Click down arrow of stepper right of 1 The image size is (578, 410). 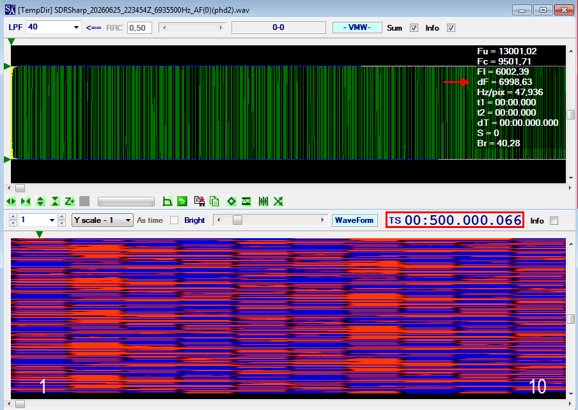click(62, 223)
